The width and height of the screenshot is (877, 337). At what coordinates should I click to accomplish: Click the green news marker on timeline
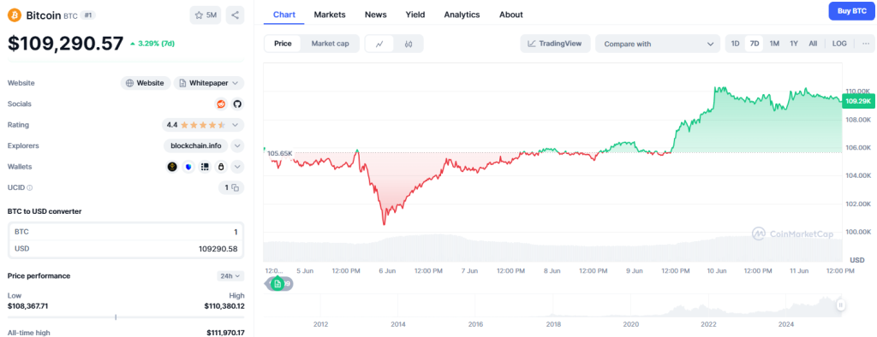click(277, 284)
